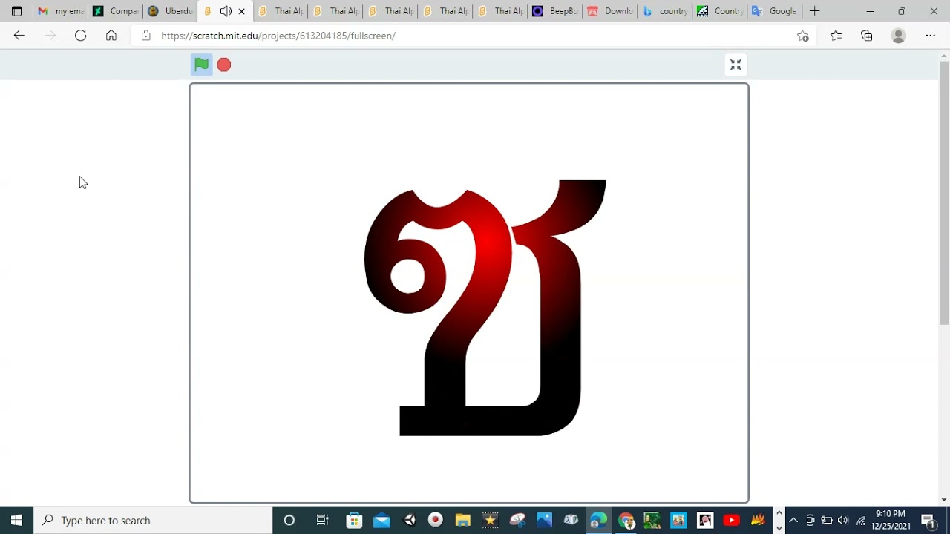The height and width of the screenshot is (534, 950).
Task: Switch to the Google tab
Action: 774,11
